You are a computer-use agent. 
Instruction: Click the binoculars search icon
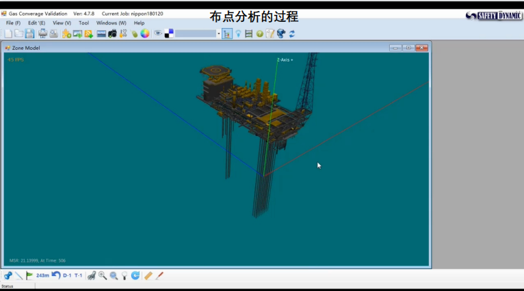[x=91, y=275]
